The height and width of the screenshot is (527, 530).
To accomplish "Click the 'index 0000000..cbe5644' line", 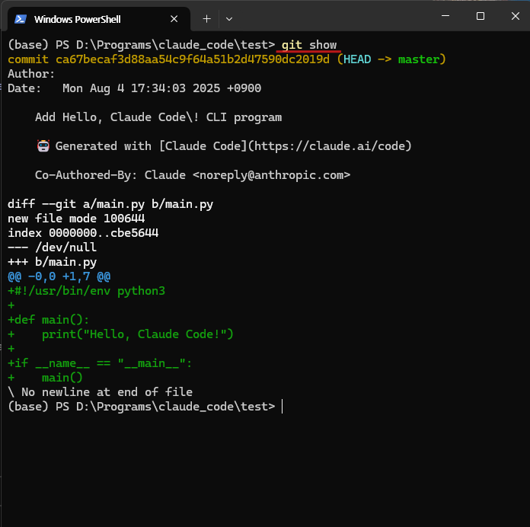I will click(83, 233).
